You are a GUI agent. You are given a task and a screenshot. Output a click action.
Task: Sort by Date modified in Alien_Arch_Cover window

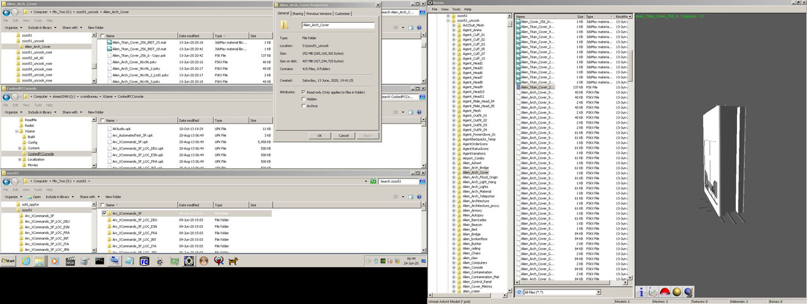coord(195,36)
